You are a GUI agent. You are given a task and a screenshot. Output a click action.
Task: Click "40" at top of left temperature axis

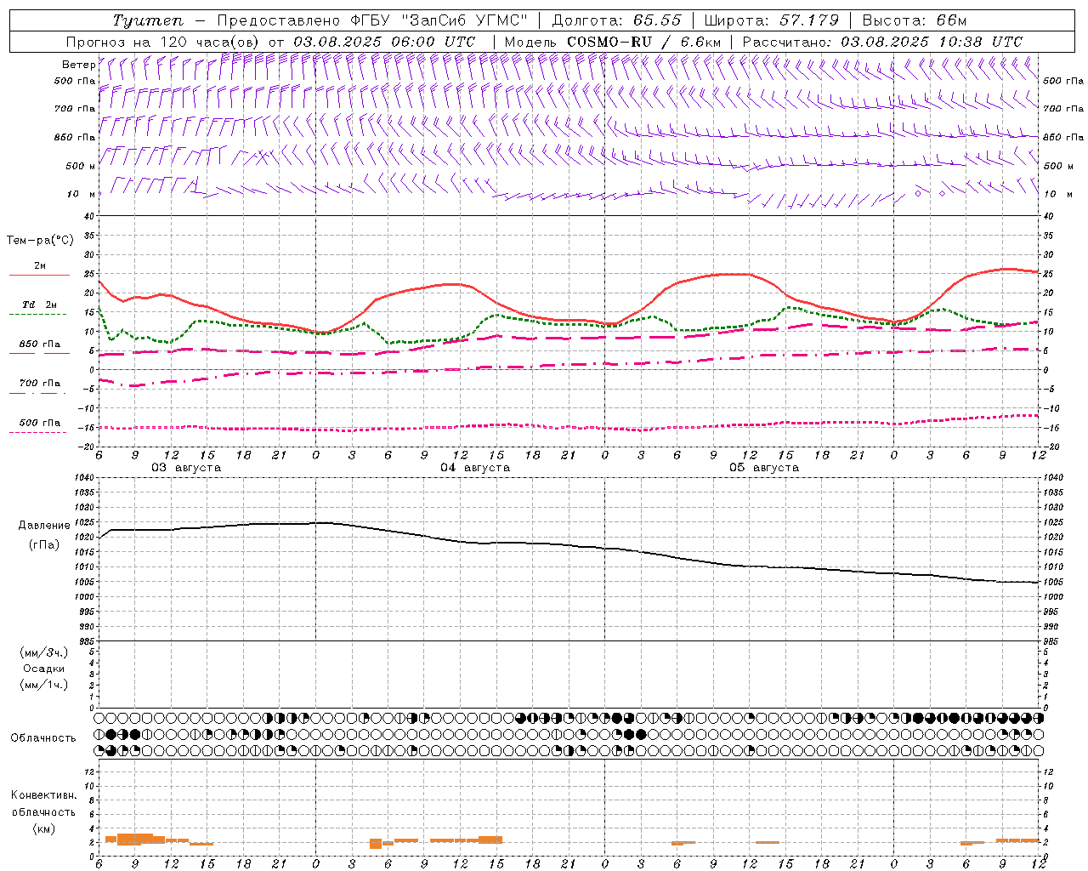click(89, 216)
